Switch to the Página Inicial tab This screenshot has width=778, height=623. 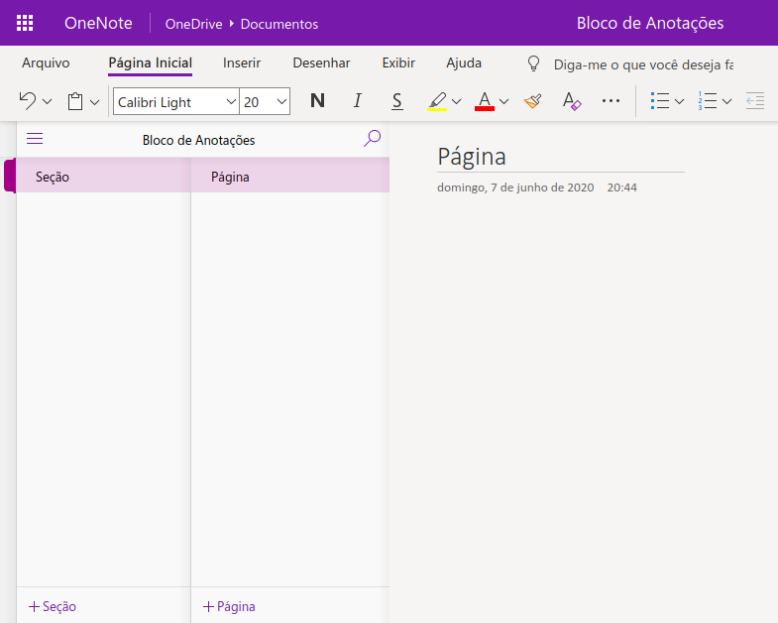point(151,63)
